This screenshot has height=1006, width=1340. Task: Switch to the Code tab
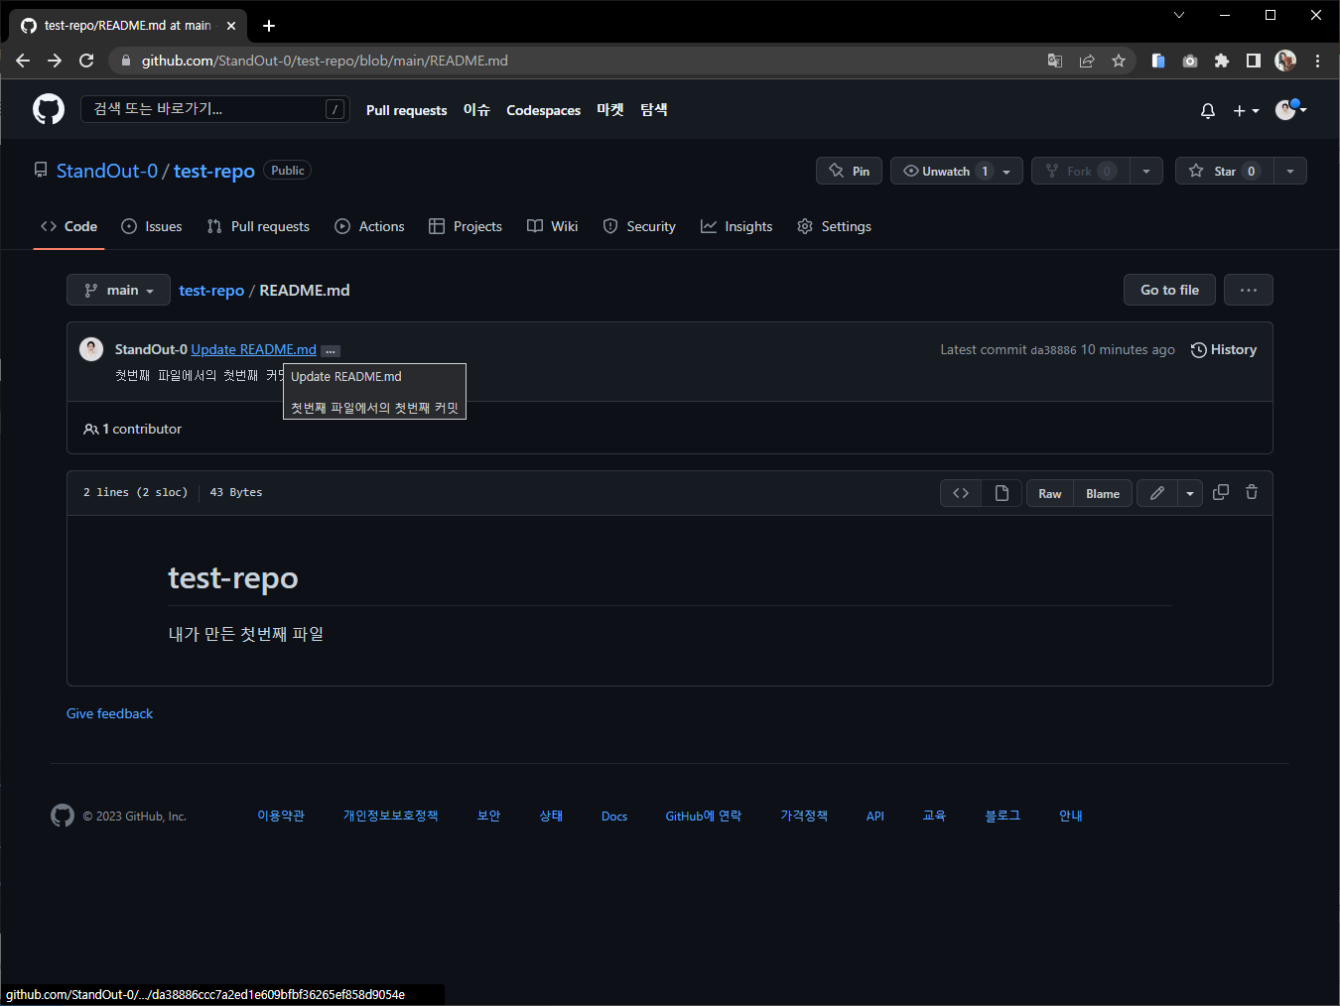68,226
